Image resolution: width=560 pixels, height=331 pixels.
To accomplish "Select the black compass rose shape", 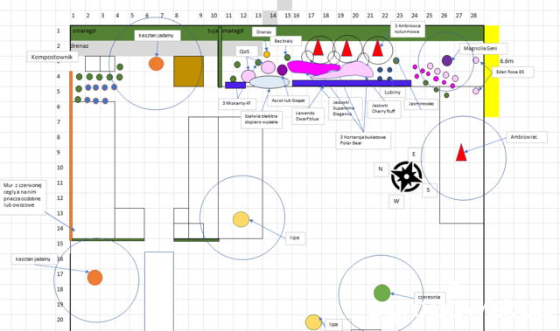I will point(406,176).
